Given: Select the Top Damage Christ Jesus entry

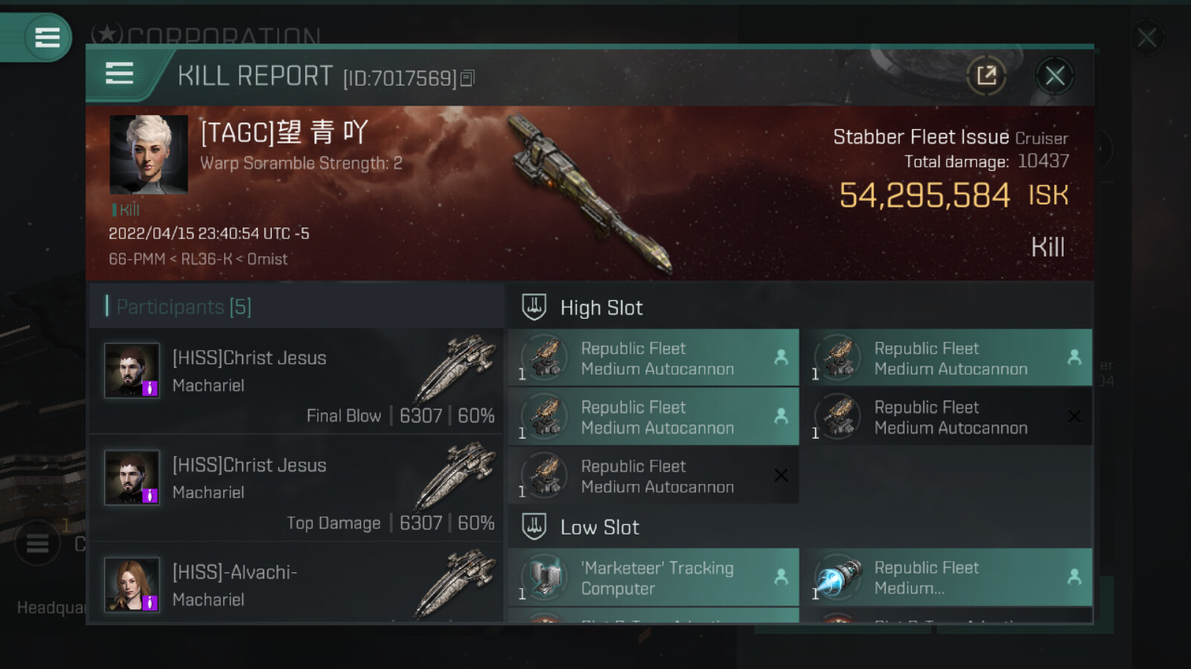Looking at the screenshot, I should coord(296,488).
